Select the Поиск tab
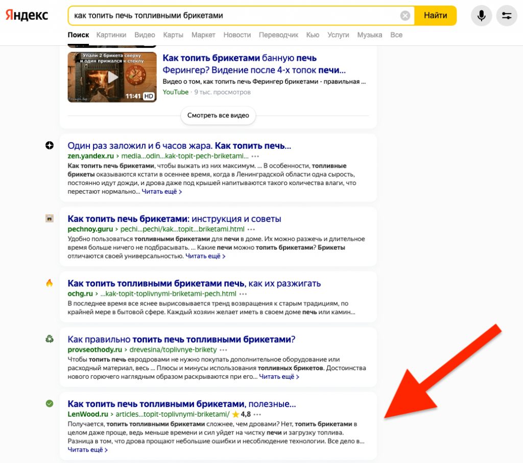The width and height of the screenshot is (523, 463). point(78,35)
